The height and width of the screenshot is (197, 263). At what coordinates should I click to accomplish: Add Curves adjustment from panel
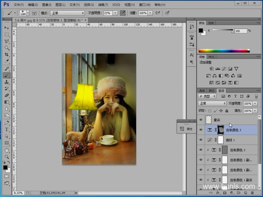(224, 69)
